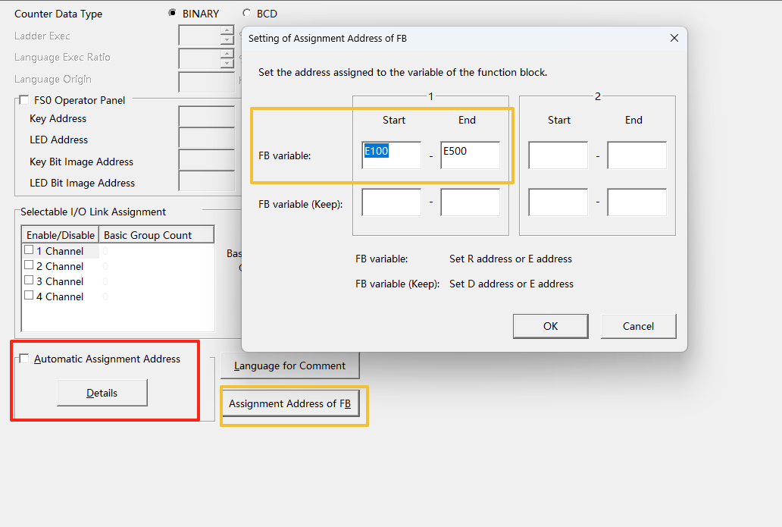Screen dimensions: 782x527
Task: Close the Assignment Address of FB dialog
Action: point(674,39)
